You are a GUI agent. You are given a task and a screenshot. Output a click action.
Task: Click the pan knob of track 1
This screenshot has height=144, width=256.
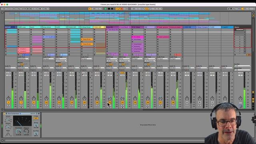pyautogui.click(x=8, y=98)
